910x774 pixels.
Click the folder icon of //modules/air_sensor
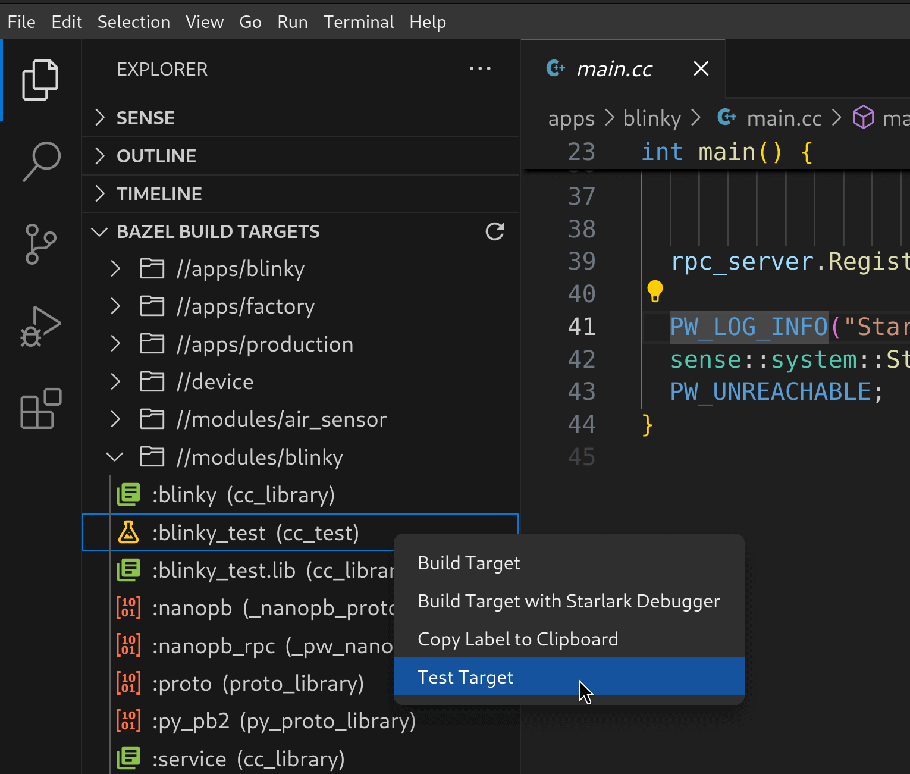tap(152, 419)
